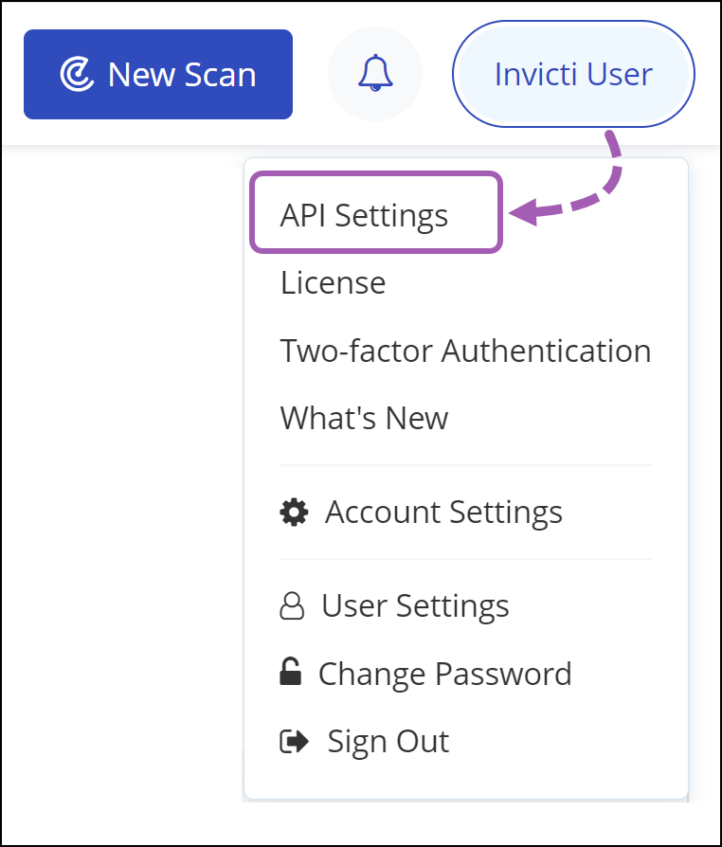Select Account Settings menu item
This screenshot has width=722, height=847.
click(443, 512)
